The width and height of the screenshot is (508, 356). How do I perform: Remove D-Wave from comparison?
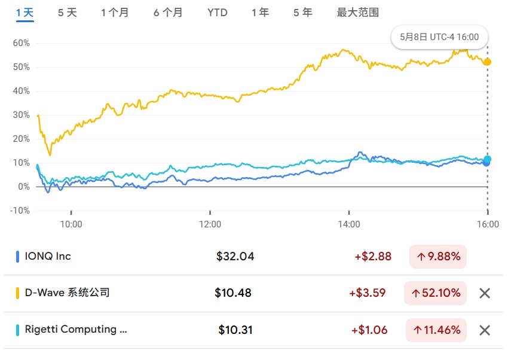pos(485,293)
